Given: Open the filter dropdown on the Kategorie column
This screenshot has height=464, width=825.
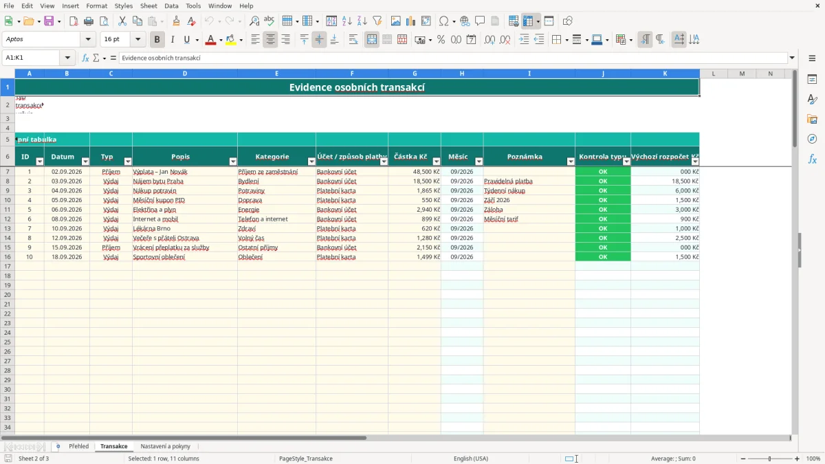Looking at the screenshot, I should tap(311, 162).
